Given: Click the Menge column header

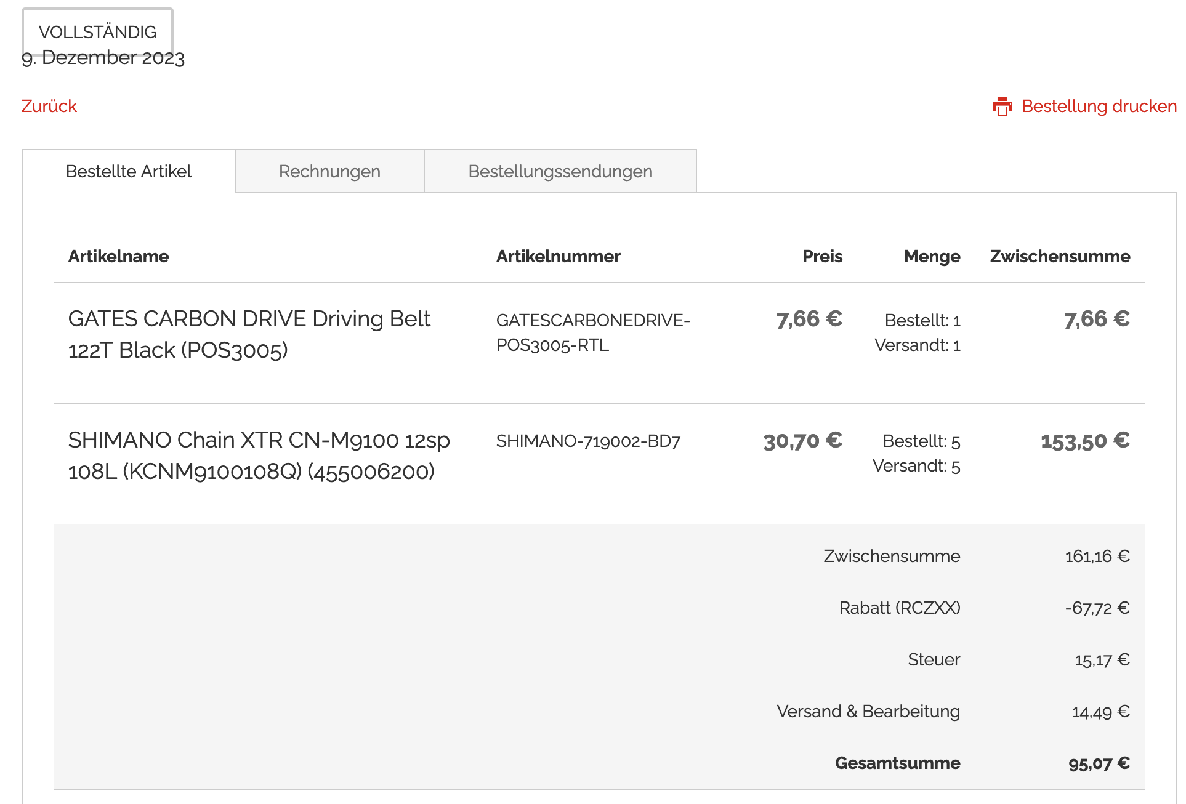Looking at the screenshot, I should 931,257.
